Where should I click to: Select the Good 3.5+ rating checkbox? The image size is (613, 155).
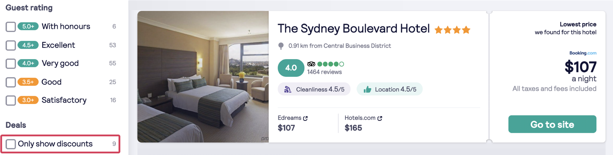tap(11, 82)
